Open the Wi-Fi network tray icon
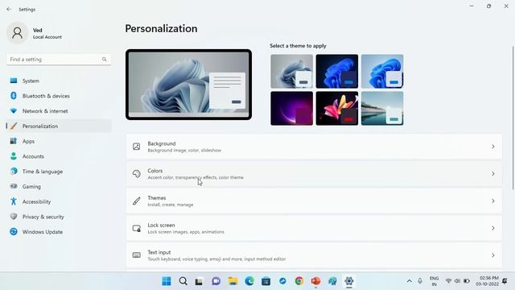 coord(448,281)
